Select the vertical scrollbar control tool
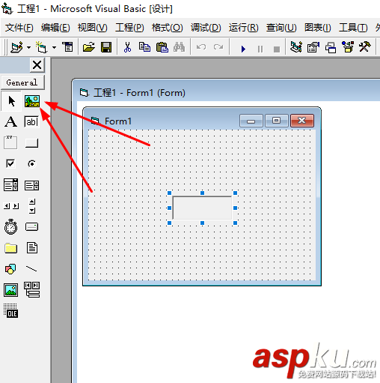 32,206
